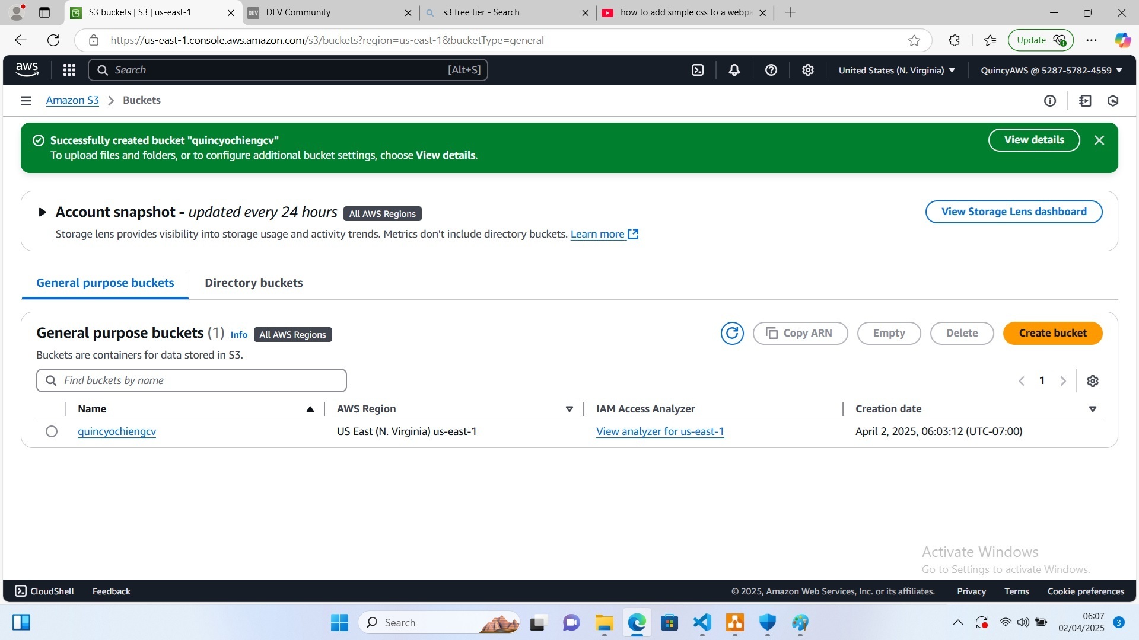Open bucket table preferences gear
The image size is (1139, 640).
[1093, 381]
